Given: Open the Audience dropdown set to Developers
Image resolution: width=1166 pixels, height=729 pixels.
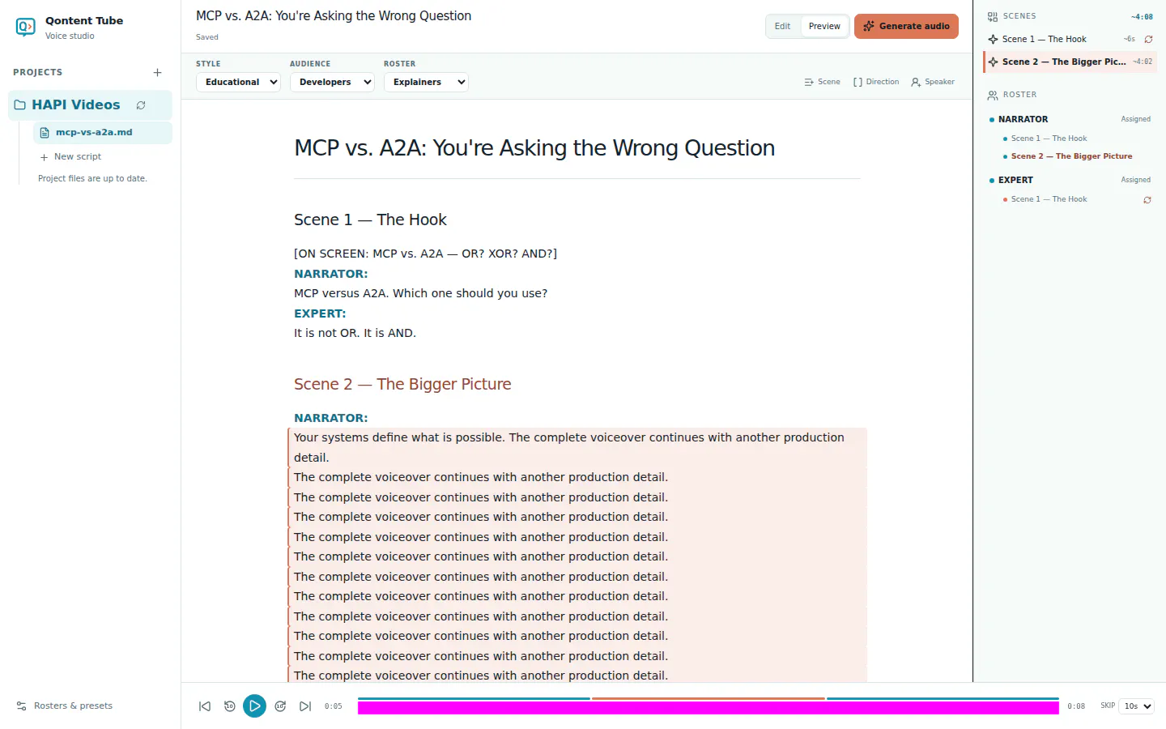Looking at the screenshot, I should 332,83.
